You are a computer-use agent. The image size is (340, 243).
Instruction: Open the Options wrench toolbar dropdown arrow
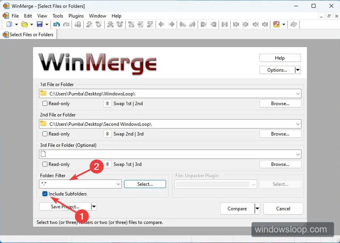coord(284,25)
